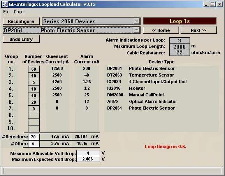Click the AI672 Optical Alarm Indicator entry

click(142, 101)
